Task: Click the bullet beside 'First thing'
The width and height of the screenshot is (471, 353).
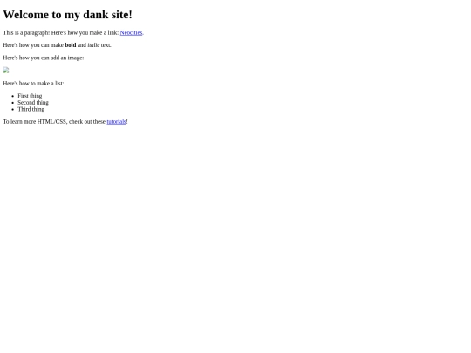Action: pos(12,96)
